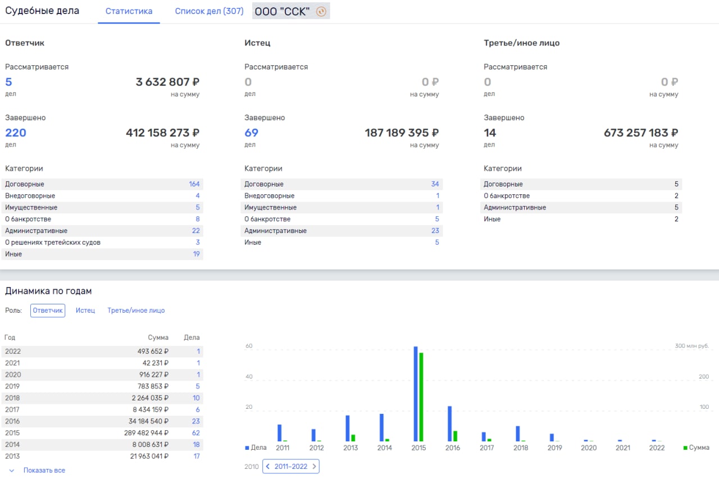Click the chevron icon beside Показать все

point(12,471)
